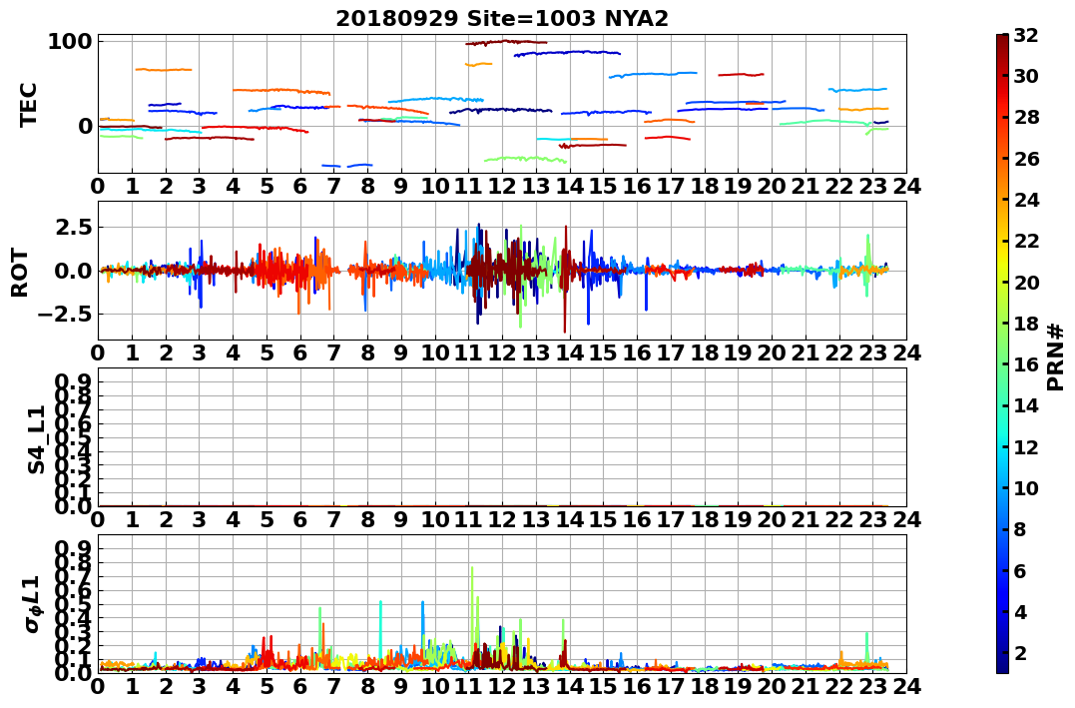The width and height of the screenshot is (1075, 708).
Task: Select the σφL1 y-axis label
Action: (x=33, y=605)
